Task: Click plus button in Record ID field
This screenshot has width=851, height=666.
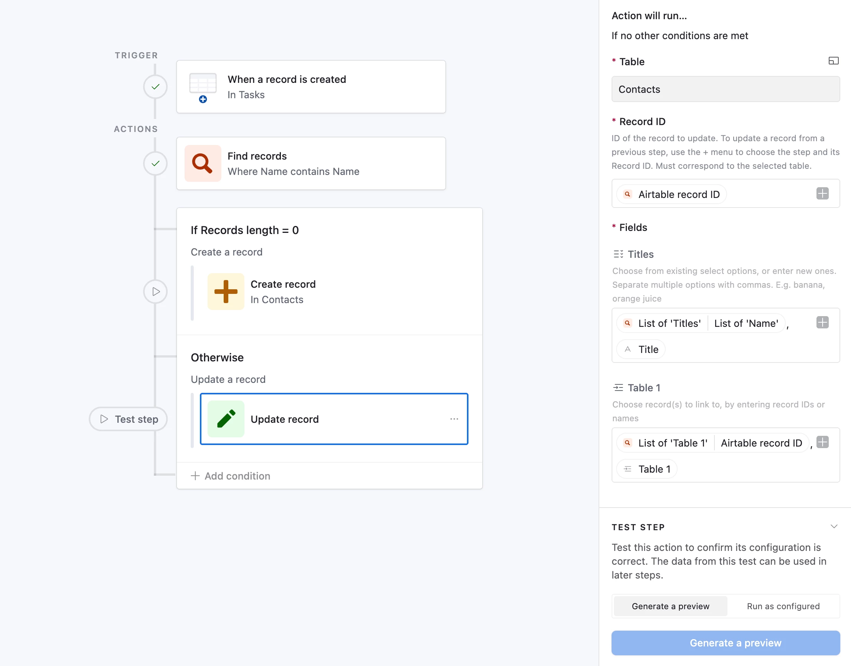Action: point(822,193)
